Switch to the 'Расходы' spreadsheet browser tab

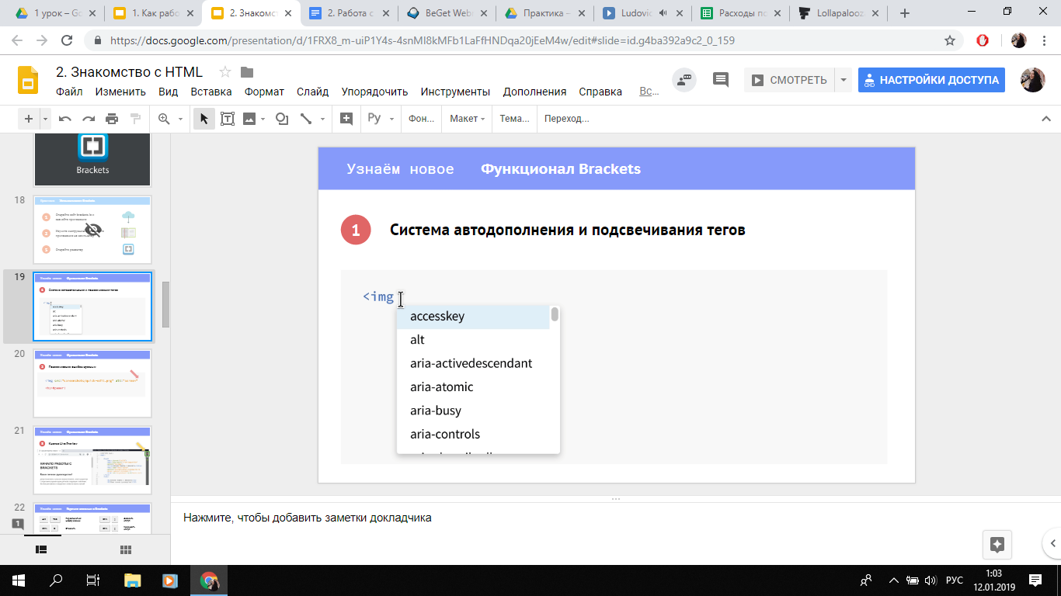tap(741, 13)
